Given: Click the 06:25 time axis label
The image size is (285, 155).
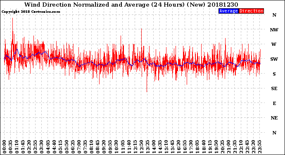Looking at the screenshot, I should 73,147.
